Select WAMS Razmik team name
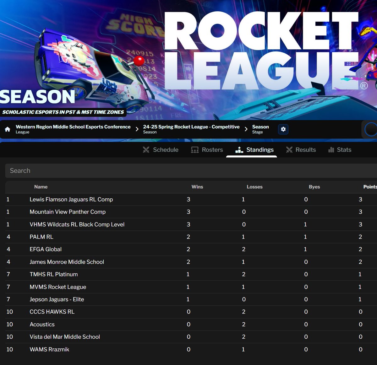Viewport: 377px width, 365px height. coord(49,349)
